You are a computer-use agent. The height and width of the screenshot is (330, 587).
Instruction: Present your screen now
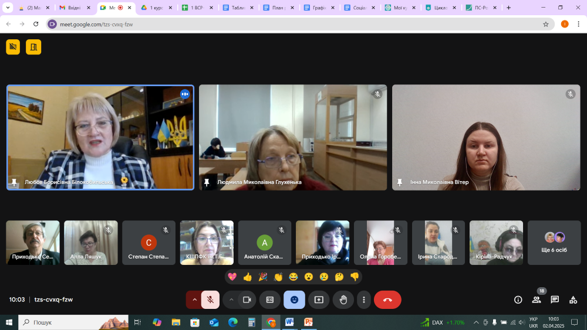coord(319,300)
